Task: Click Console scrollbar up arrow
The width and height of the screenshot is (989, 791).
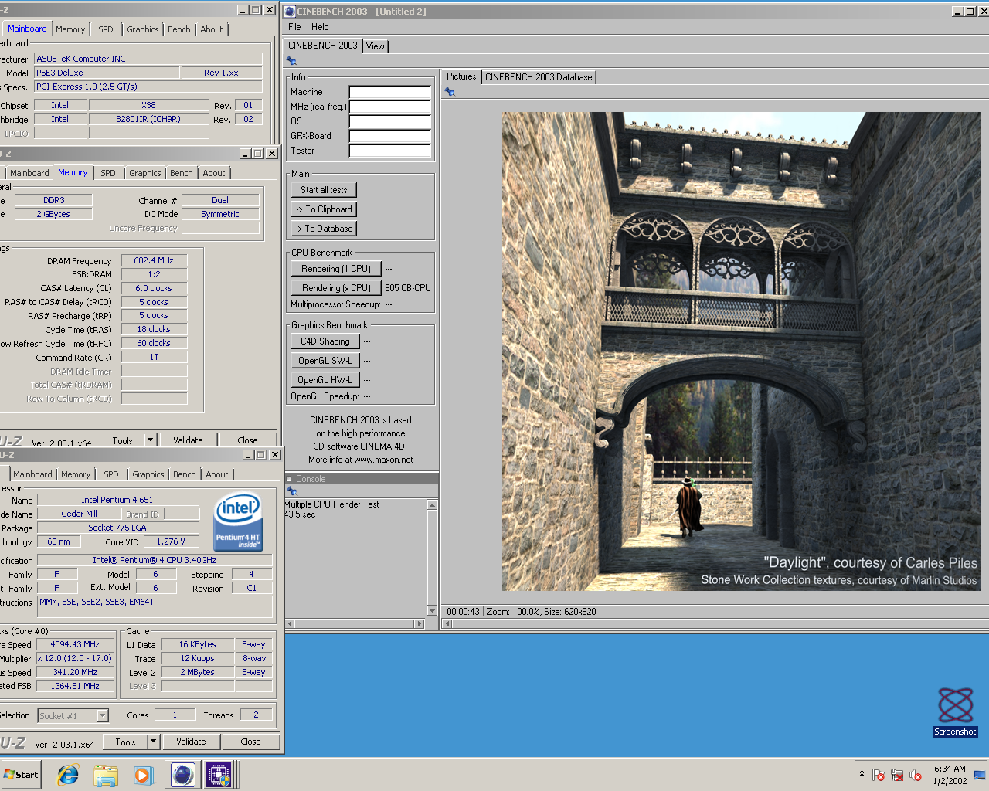Action: click(432, 504)
